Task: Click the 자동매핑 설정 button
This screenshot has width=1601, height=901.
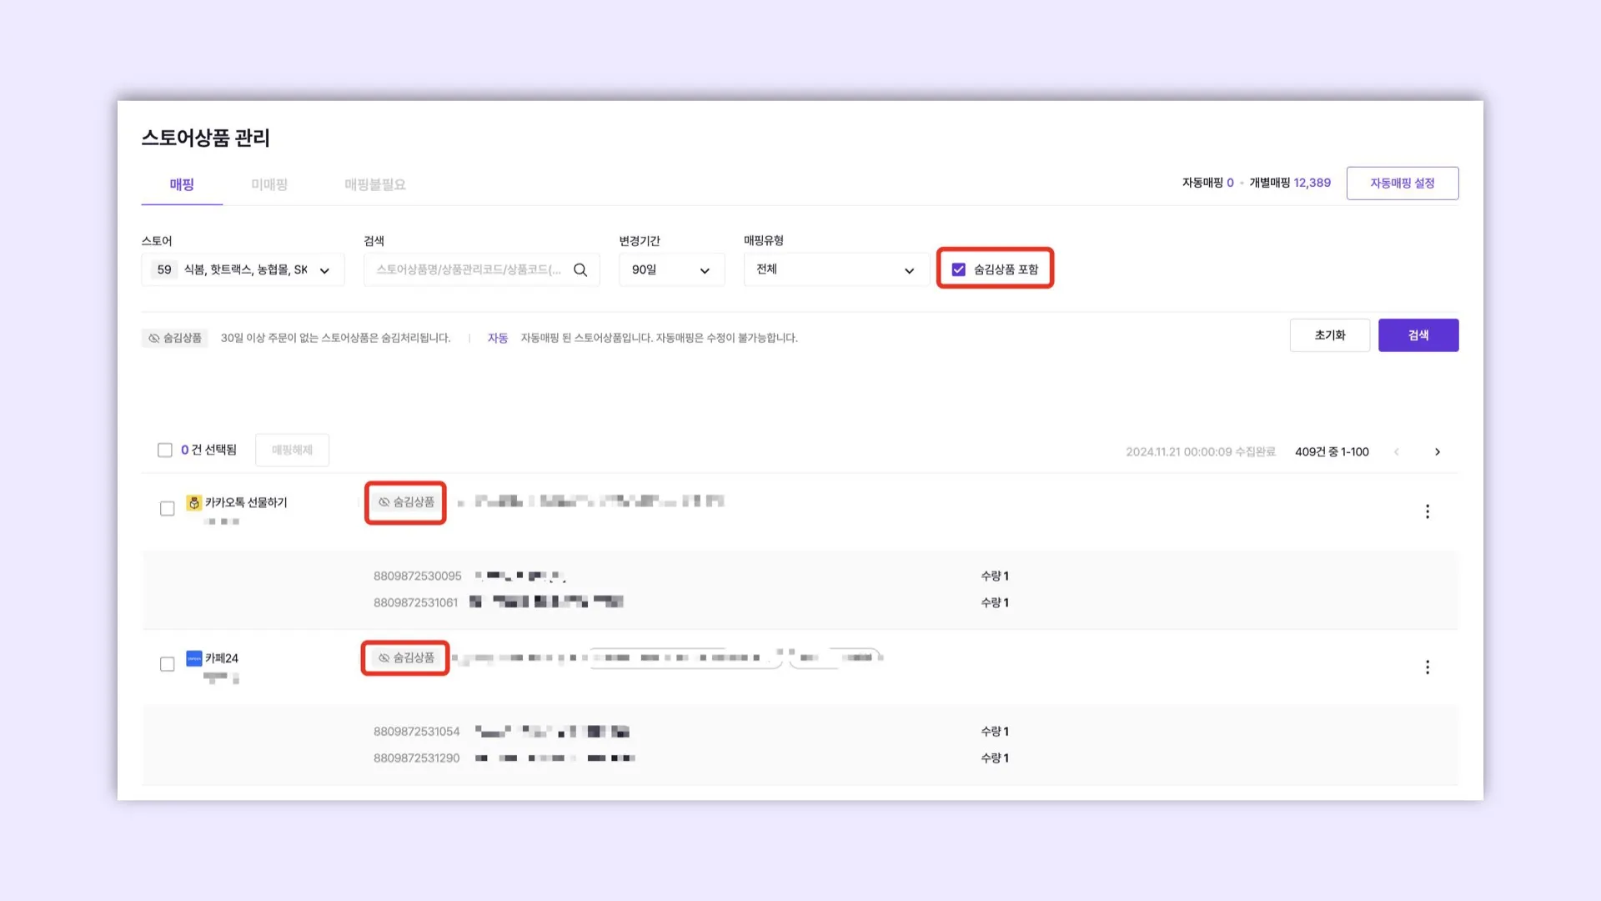Action: 1402,184
